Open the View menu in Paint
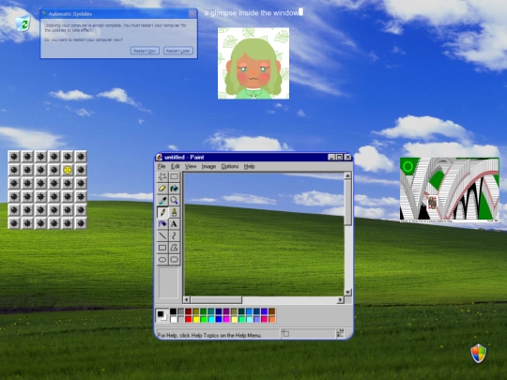This screenshot has height=380, width=507. tap(191, 166)
